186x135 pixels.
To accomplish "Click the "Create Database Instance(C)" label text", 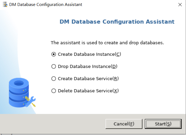I will 89,54.
